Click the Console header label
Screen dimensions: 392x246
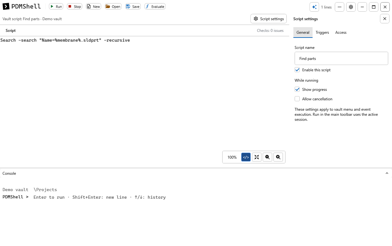tap(9, 173)
